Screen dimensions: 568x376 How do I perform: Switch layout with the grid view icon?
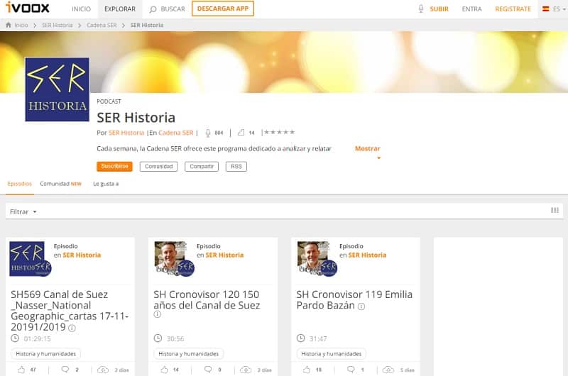tap(555, 210)
